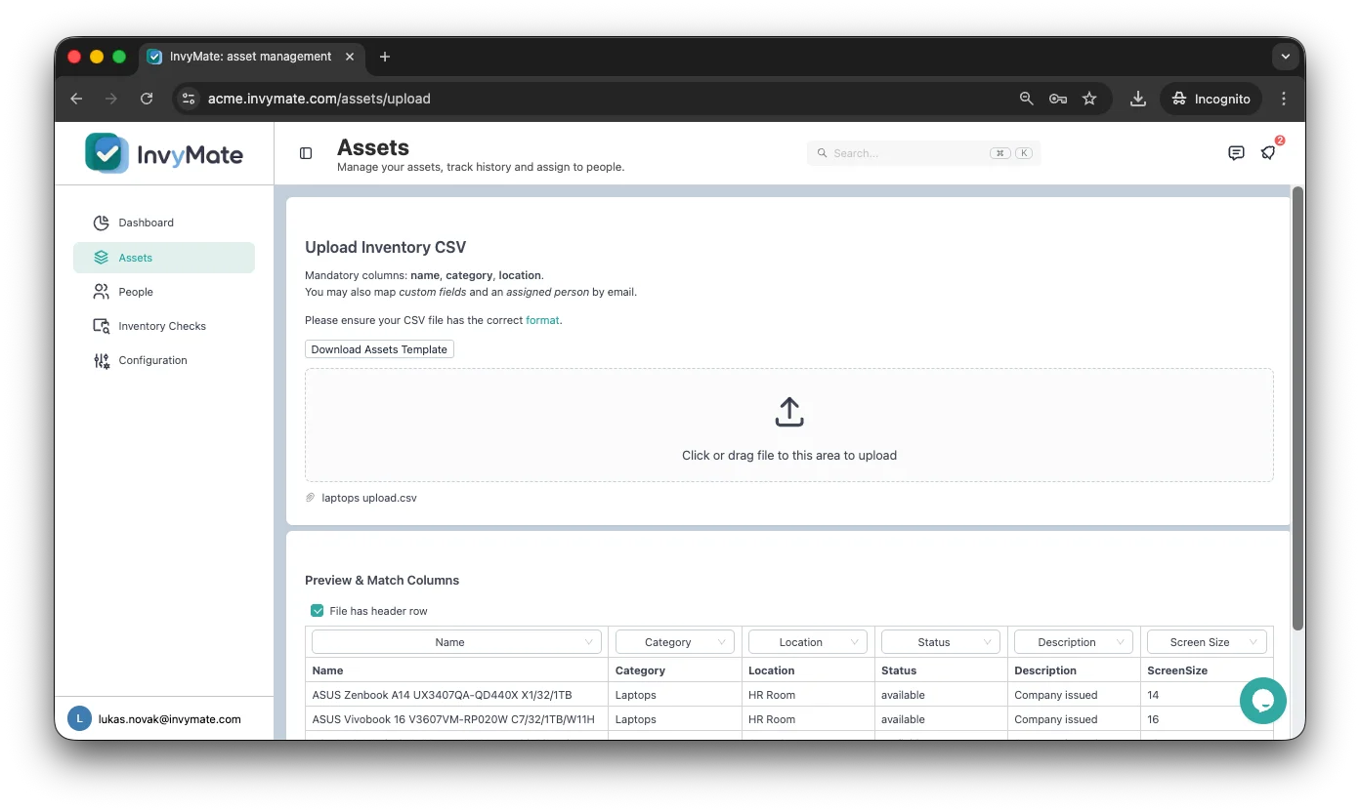Click the Incognito indicator
This screenshot has width=1360, height=812.
(x=1211, y=99)
